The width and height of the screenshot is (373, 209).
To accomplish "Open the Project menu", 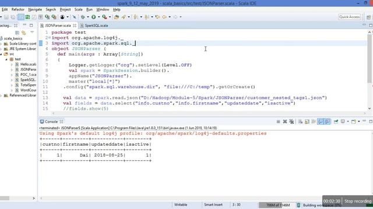I will coord(65,9).
